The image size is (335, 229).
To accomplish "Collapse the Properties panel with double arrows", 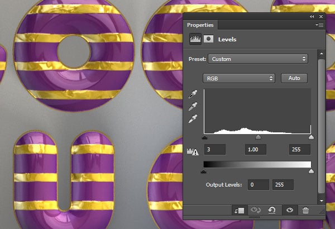I will tap(312, 16).
